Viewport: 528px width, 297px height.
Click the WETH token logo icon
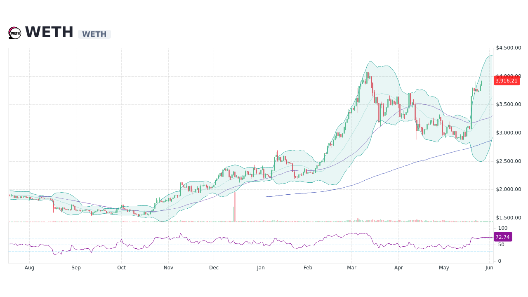[14, 33]
